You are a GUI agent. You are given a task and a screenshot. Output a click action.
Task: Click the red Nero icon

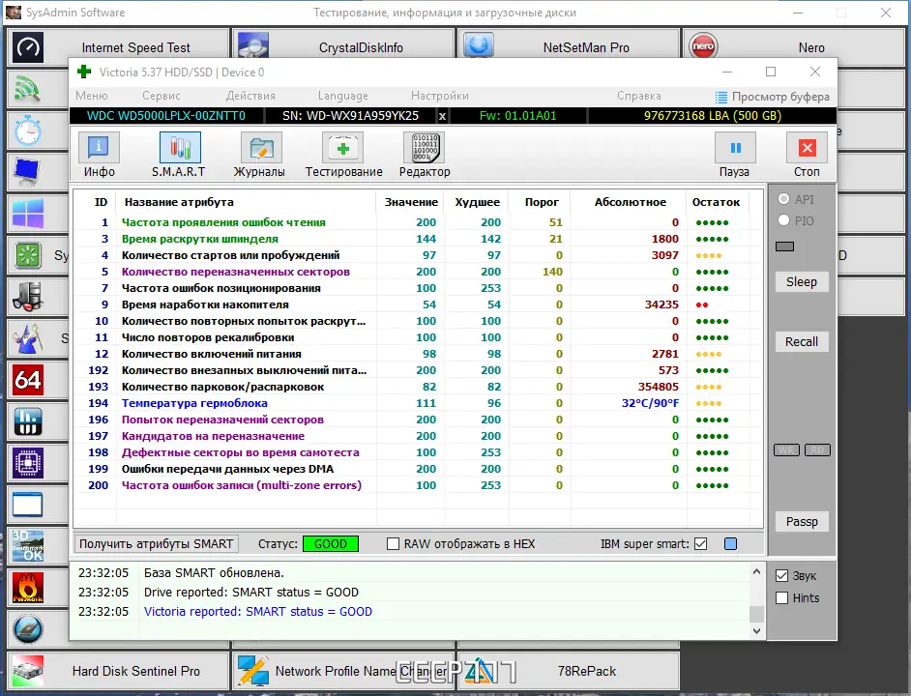point(703,45)
